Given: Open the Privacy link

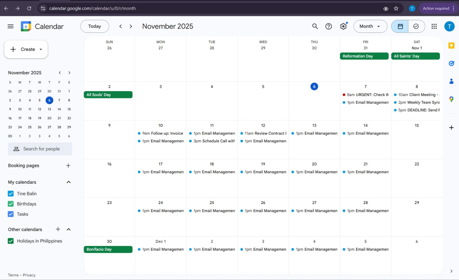Looking at the screenshot, I should click(29, 275).
